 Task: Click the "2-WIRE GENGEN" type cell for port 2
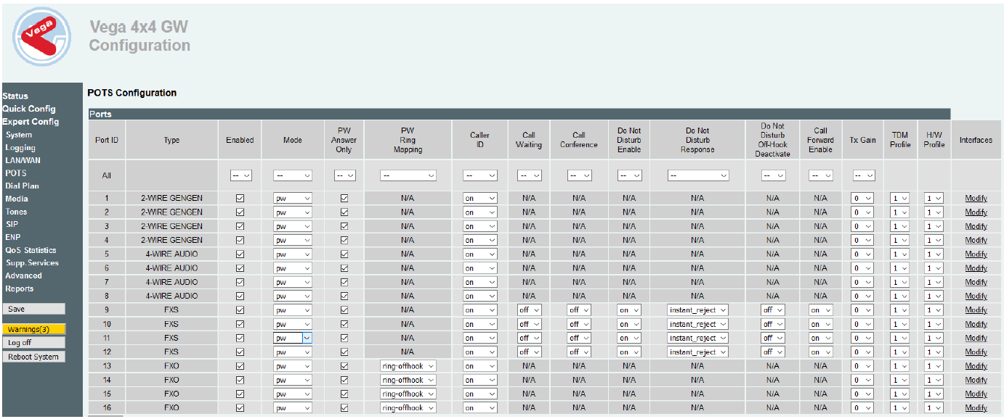pos(171,212)
